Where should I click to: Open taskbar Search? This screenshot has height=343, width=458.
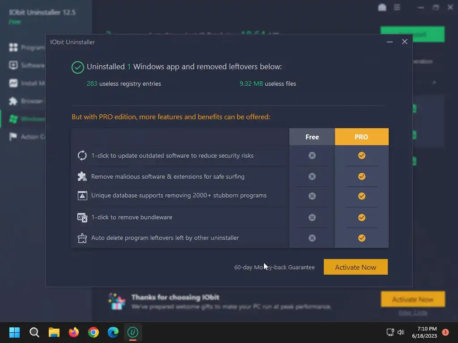click(34, 332)
